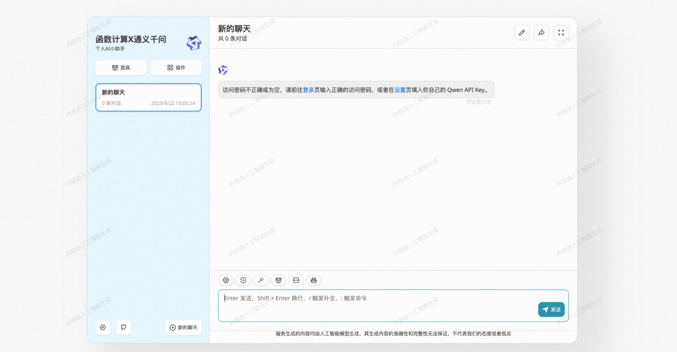Click the 函数计算X通义千问 heading

(131, 40)
